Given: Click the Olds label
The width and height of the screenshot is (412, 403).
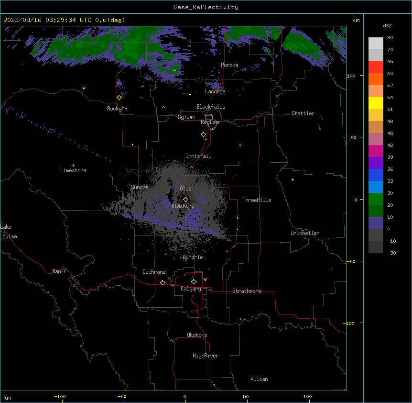Looking at the screenshot, I should [185, 189].
